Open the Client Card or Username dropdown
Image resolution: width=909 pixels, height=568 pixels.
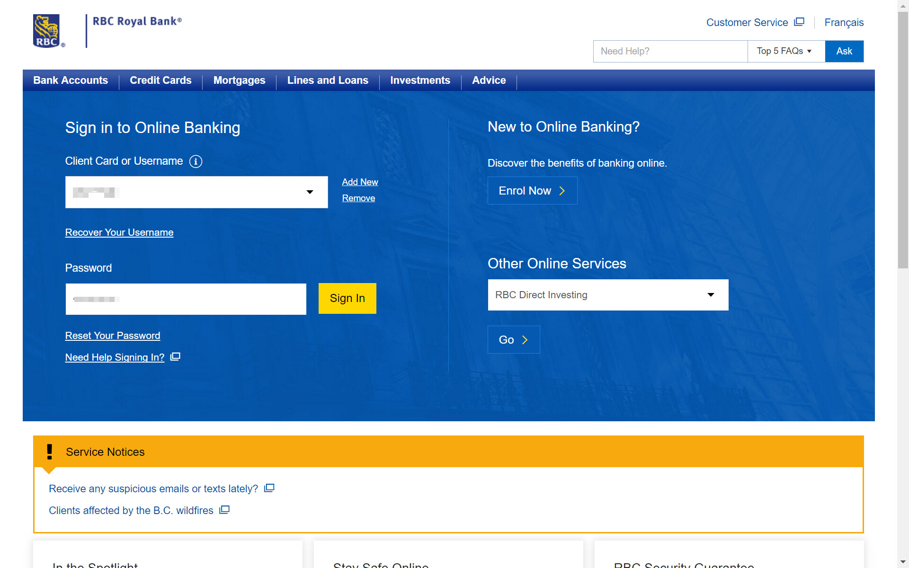tap(196, 192)
